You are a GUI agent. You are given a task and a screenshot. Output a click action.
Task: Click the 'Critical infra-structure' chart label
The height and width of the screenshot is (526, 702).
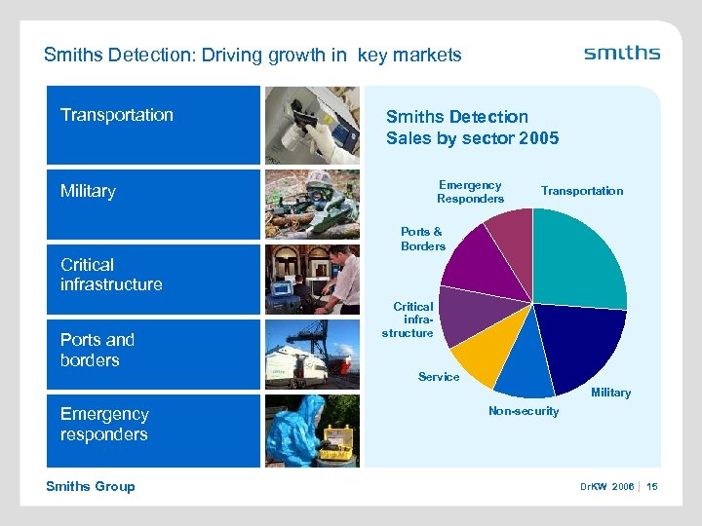(x=408, y=319)
